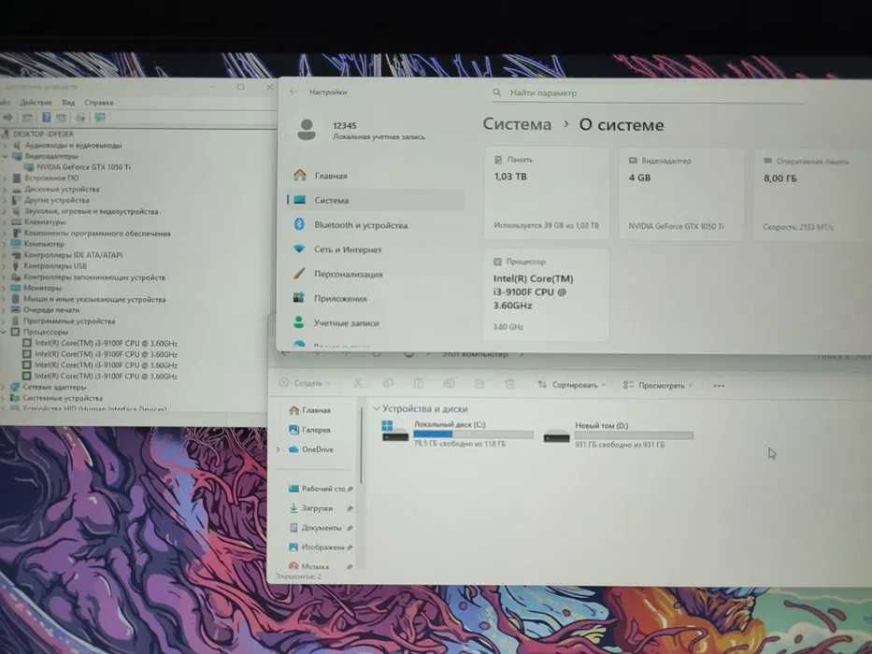The image size is (872, 654).
Task: Expand OneDrive in Explorer sidebar
Action: [279, 449]
